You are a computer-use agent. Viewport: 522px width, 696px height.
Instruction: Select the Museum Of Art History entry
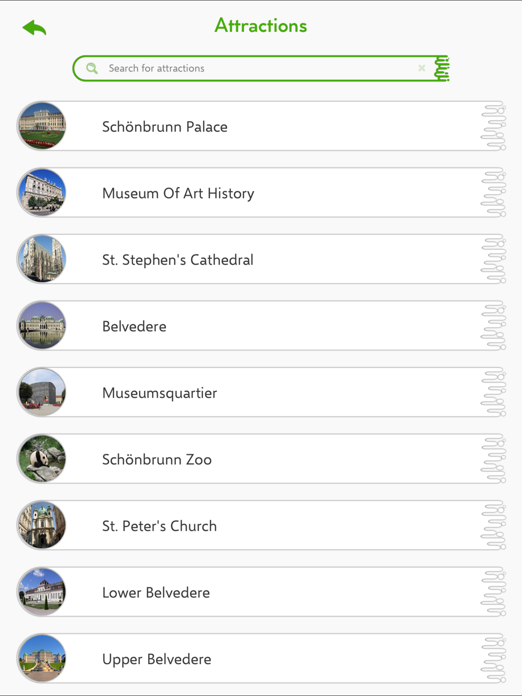pos(262,193)
